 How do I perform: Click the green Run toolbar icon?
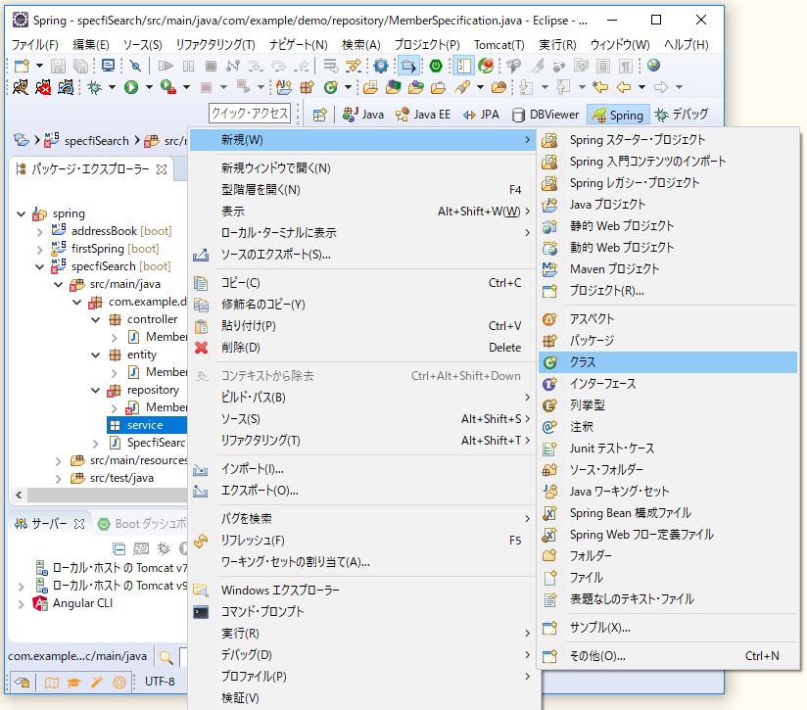[x=131, y=87]
